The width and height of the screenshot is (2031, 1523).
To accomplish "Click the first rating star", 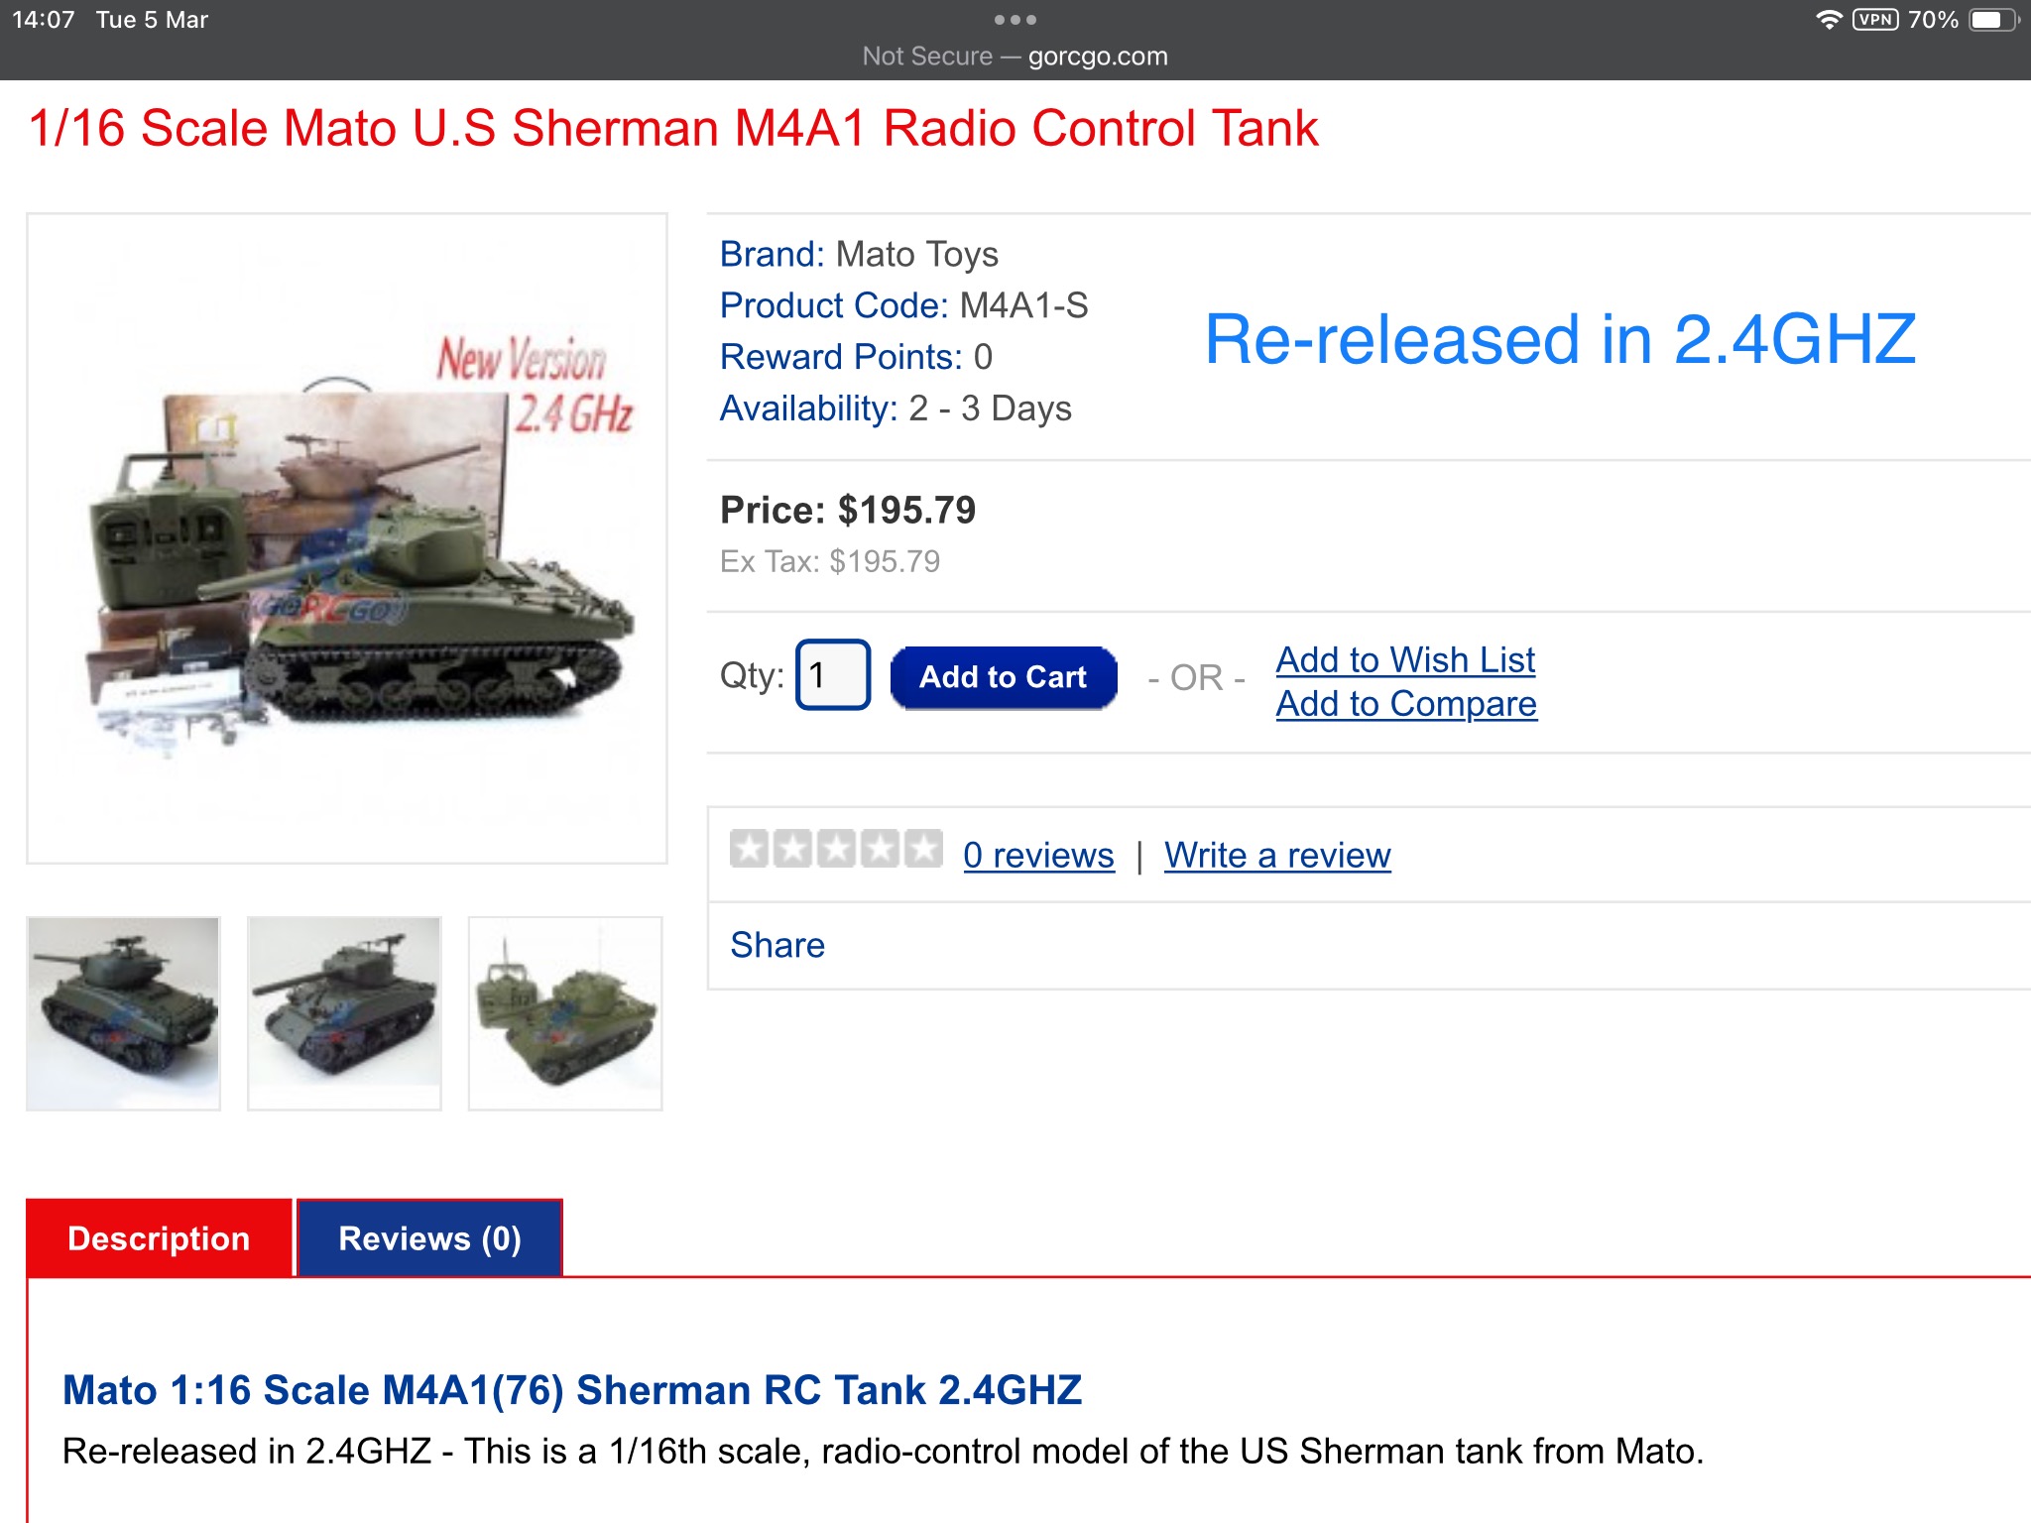I will (749, 849).
